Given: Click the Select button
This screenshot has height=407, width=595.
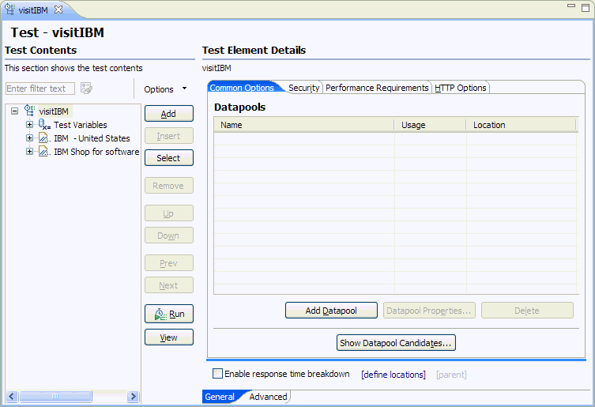Looking at the screenshot, I should (169, 157).
